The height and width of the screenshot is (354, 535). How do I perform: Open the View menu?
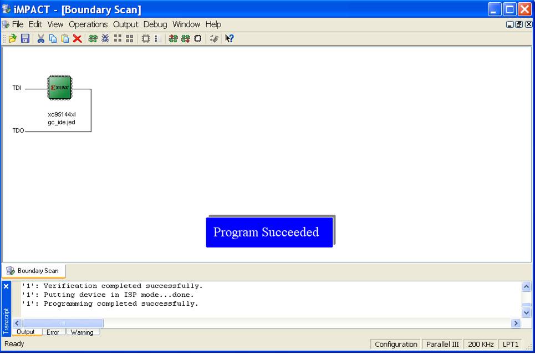[x=55, y=24]
